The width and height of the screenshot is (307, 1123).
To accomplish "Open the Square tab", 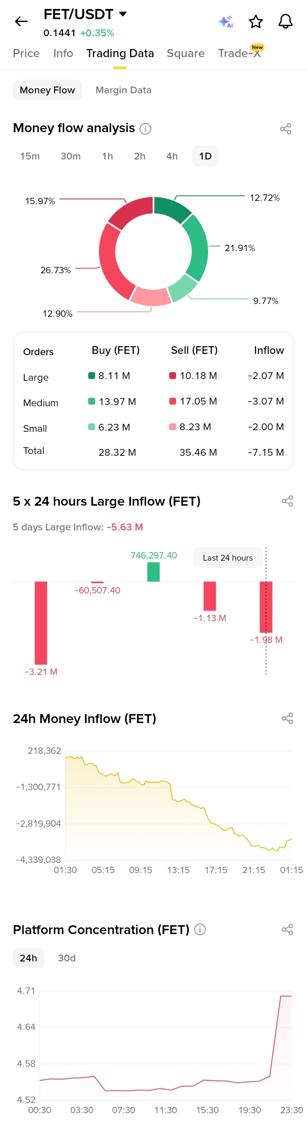I will pyautogui.click(x=185, y=53).
